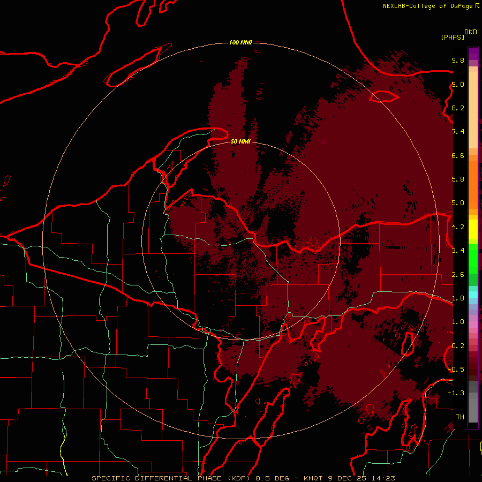
Task: Click the 1.0 value on the legend
Action: tap(458, 322)
